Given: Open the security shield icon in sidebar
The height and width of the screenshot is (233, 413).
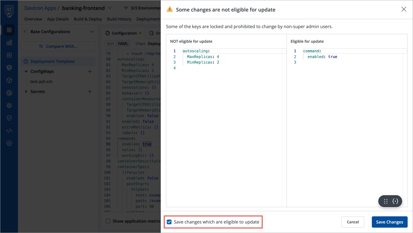Looking at the screenshot, I should click(9, 118).
